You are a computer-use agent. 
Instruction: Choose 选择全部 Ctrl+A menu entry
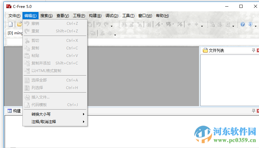pos(55,80)
